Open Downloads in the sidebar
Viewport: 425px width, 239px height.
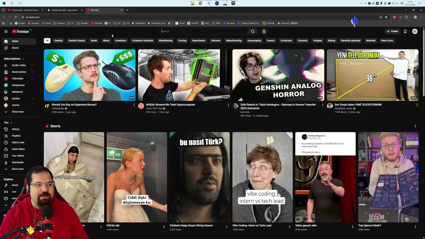tap(18, 162)
